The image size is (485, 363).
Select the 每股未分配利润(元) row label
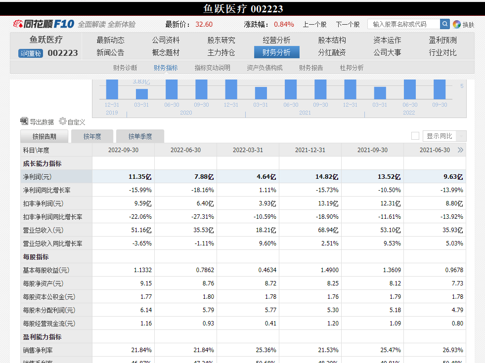click(49, 310)
